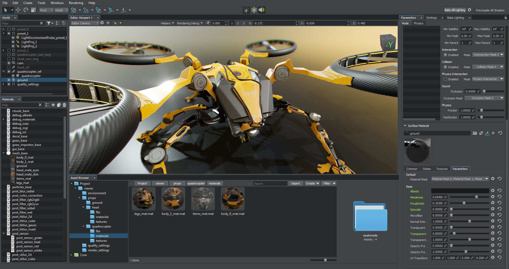Reset the Metalness parameter to default
The height and width of the screenshot is (269, 509).
(x=499, y=197)
